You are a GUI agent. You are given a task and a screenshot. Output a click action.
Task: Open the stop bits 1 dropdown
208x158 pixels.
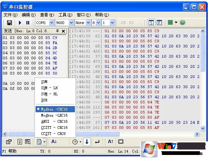[112, 23]
